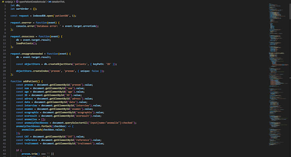Screen dimensions: 291x157
Task: Click the 'ecographie' constant on line 32
Action: [31, 113]
